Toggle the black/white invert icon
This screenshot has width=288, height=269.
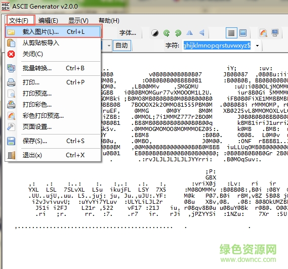[x=155, y=33]
